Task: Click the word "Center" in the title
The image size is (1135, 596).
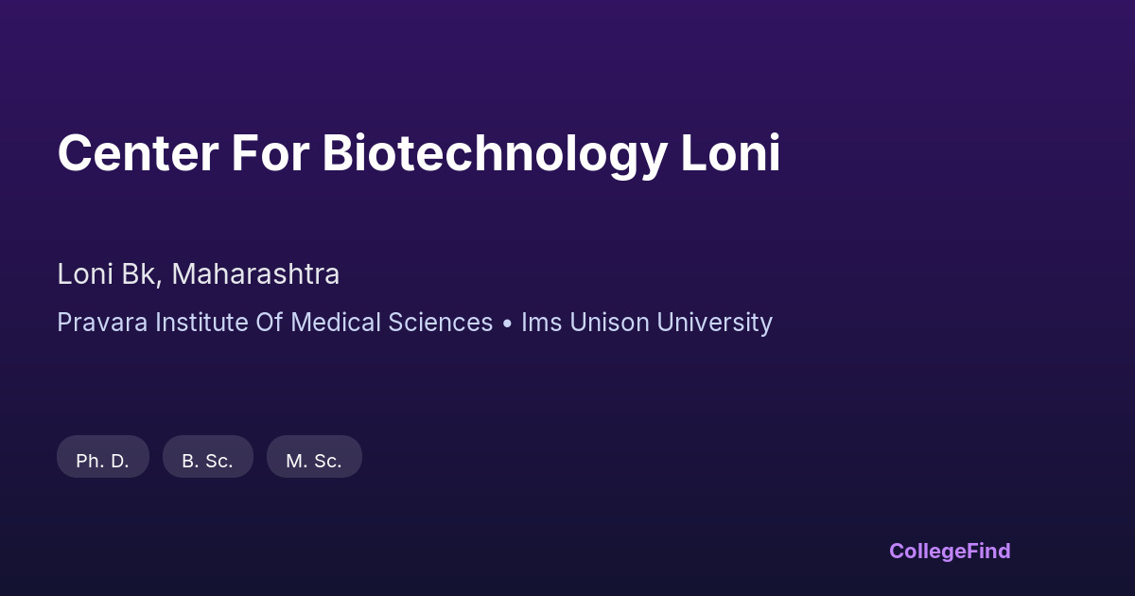Action: [136, 153]
